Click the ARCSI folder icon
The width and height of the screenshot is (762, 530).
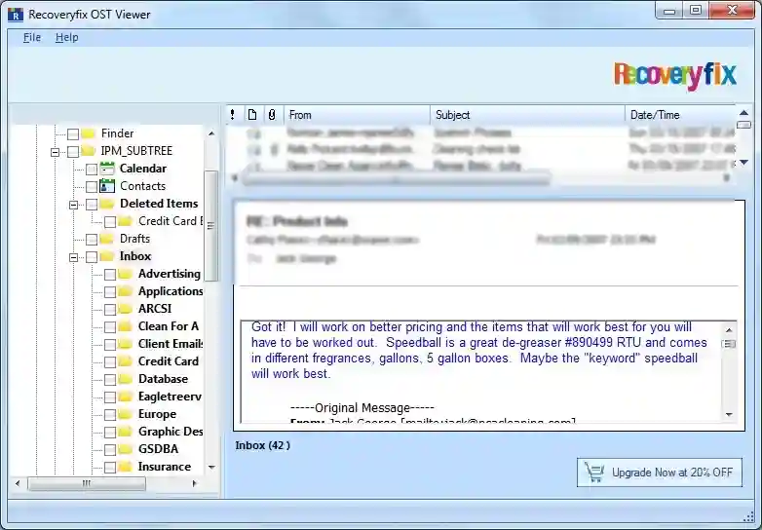[125, 309]
